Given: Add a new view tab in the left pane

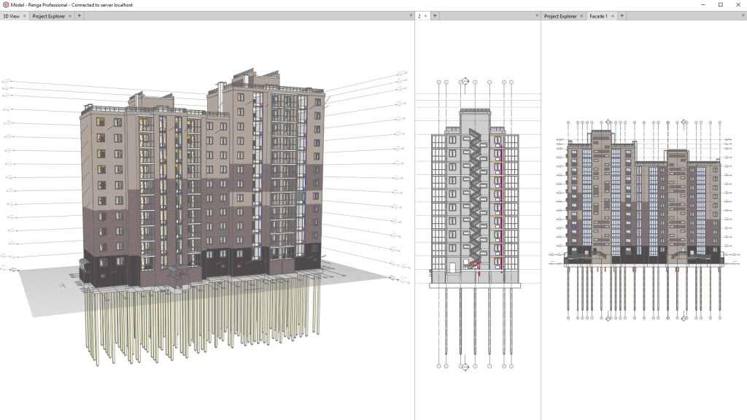Looking at the screenshot, I should pyautogui.click(x=79, y=15).
